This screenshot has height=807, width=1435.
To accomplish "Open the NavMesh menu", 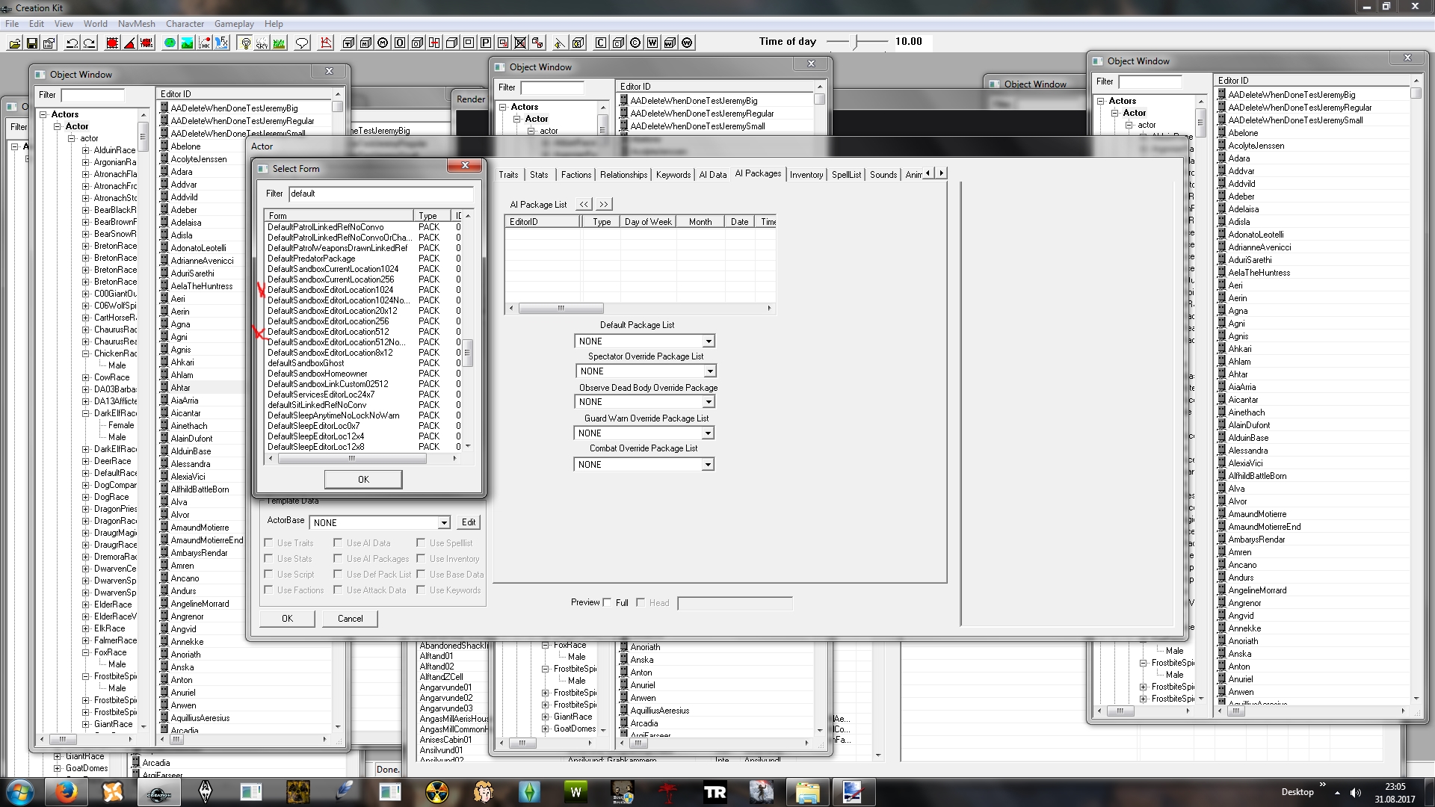I will [136, 24].
